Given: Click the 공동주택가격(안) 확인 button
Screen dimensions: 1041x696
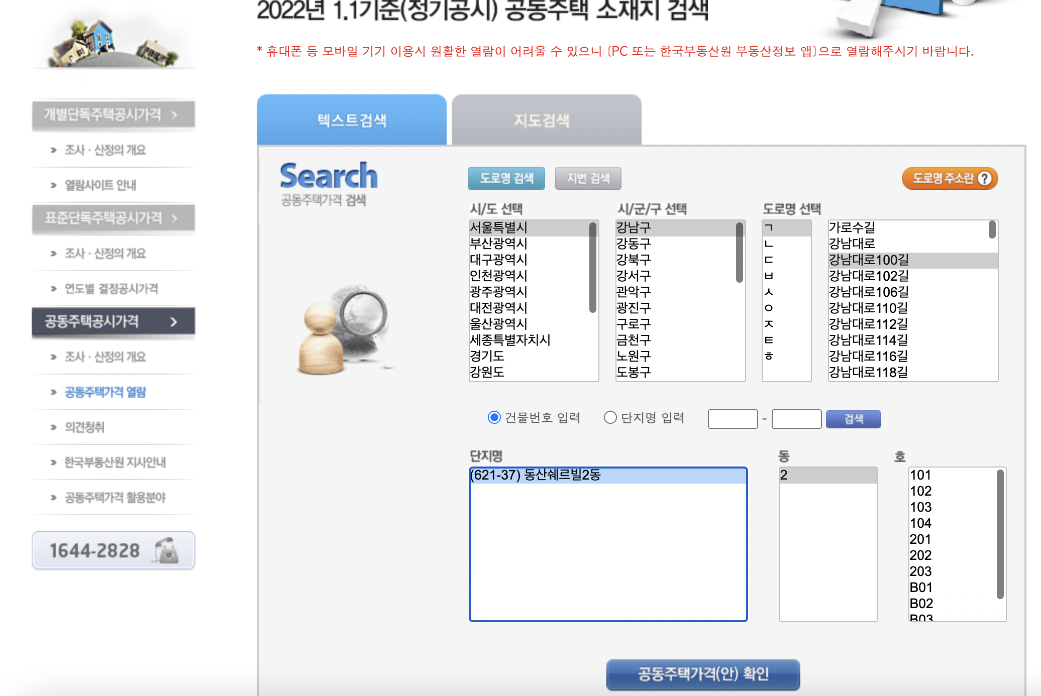Looking at the screenshot, I should coord(702,675).
